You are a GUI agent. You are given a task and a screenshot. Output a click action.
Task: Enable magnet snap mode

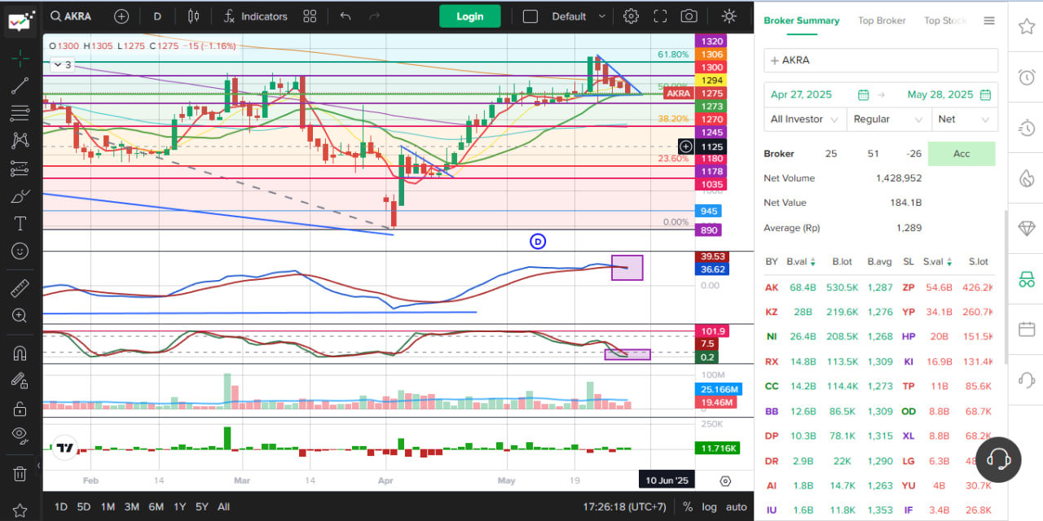point(20,352)
